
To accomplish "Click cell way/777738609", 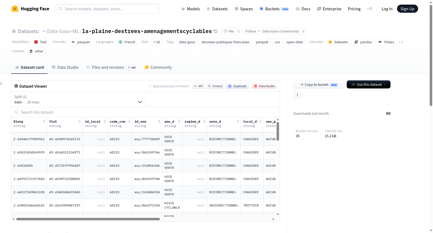I will pyautogui.click(x=147, y=139).
